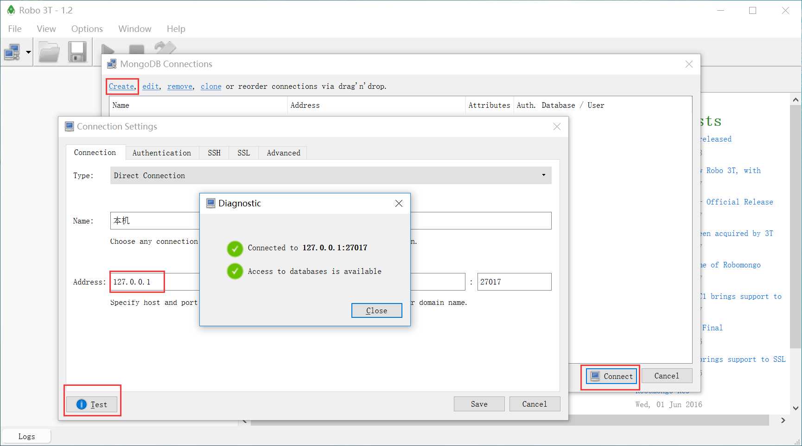Image resolution: width=802 pixels, height=446 pixels.
Task: Click Close button in Diagnostic dialog
Action: 376,310
